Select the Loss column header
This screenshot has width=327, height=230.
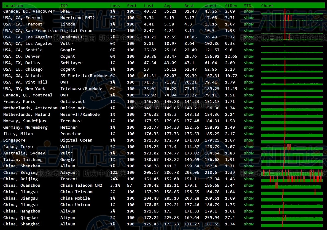click(x=115, y=6)
